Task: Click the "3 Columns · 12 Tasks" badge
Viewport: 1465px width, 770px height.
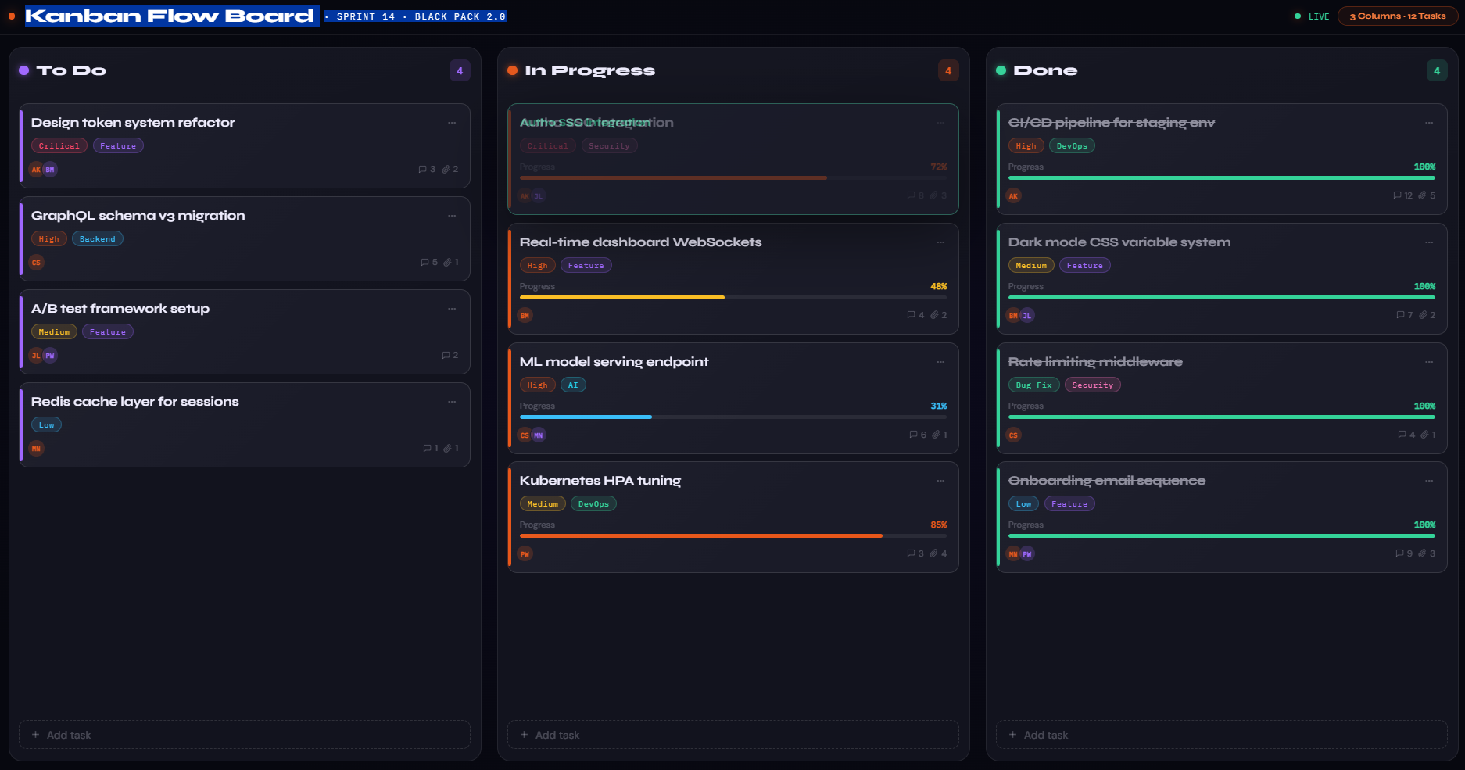Action: (1398, 16)
